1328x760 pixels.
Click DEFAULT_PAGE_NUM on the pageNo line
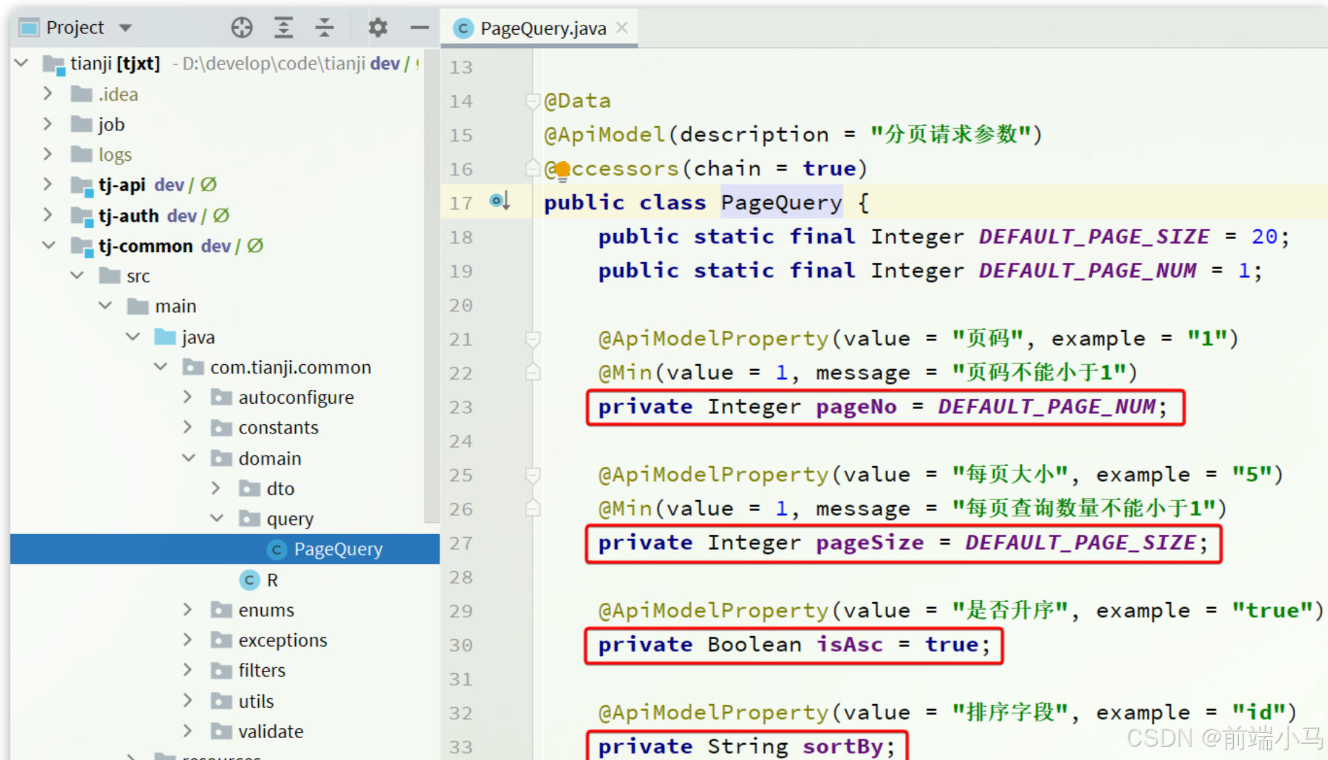tap(1046, 406)
